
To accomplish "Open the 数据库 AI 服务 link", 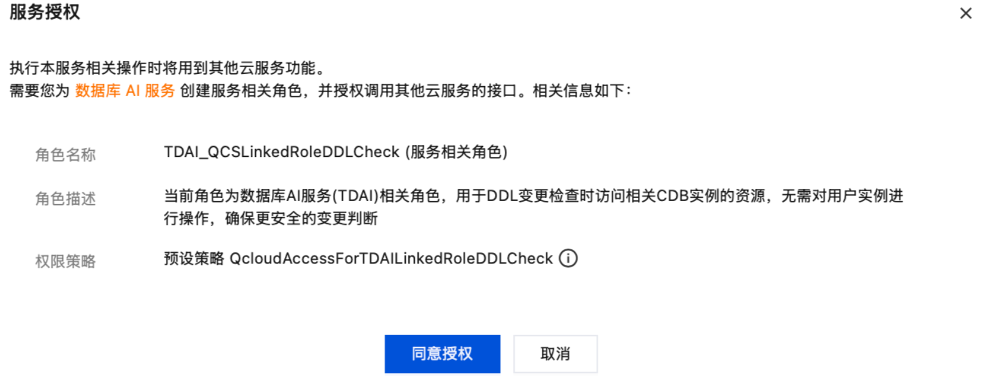I will [125, 91].
